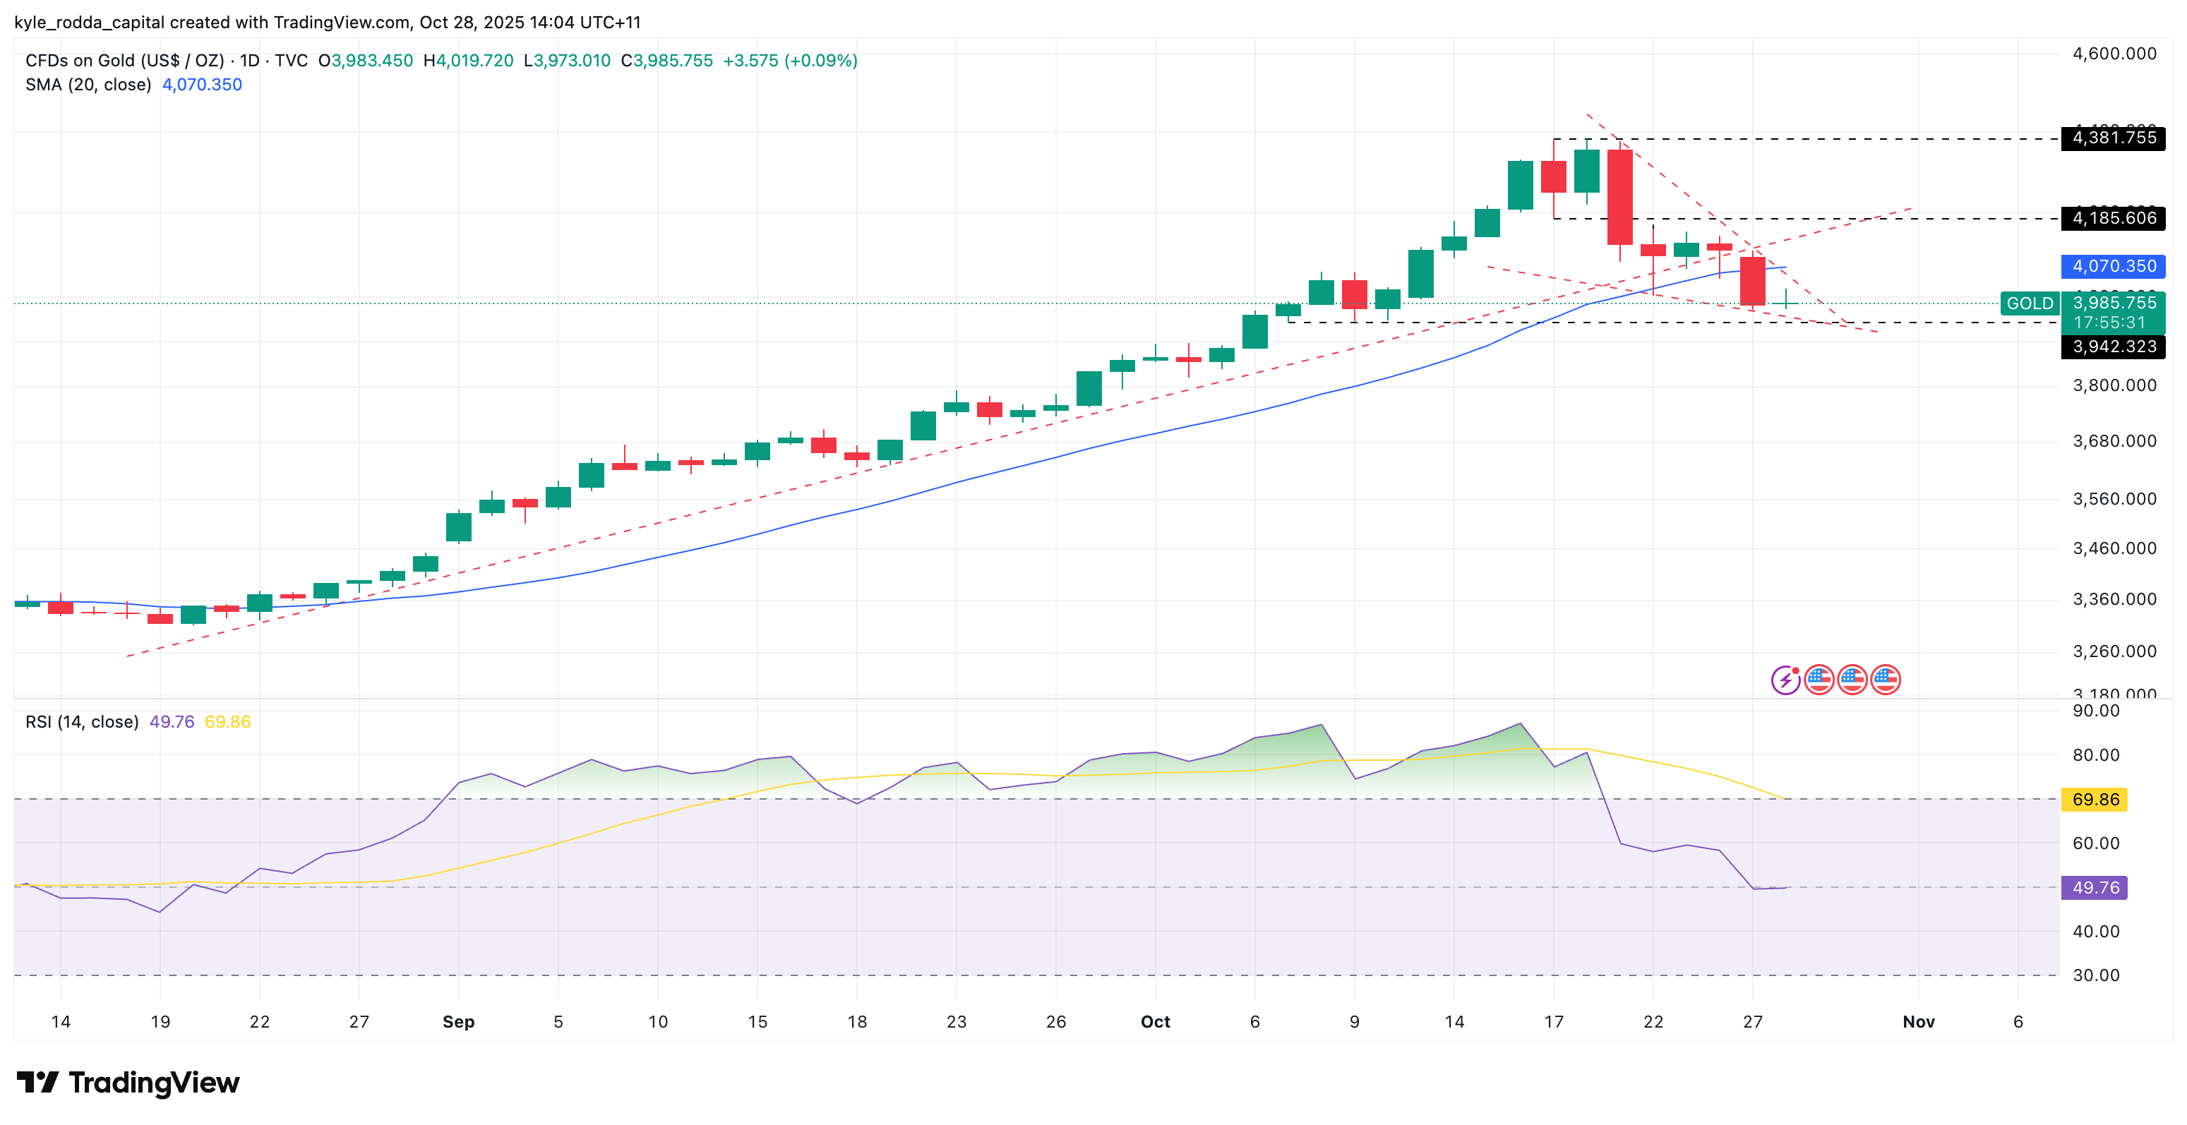This screenshot has height=1125, width=2187.
Task: Select the RSI (14, close) indicator legend
Action: coord(83,722)
